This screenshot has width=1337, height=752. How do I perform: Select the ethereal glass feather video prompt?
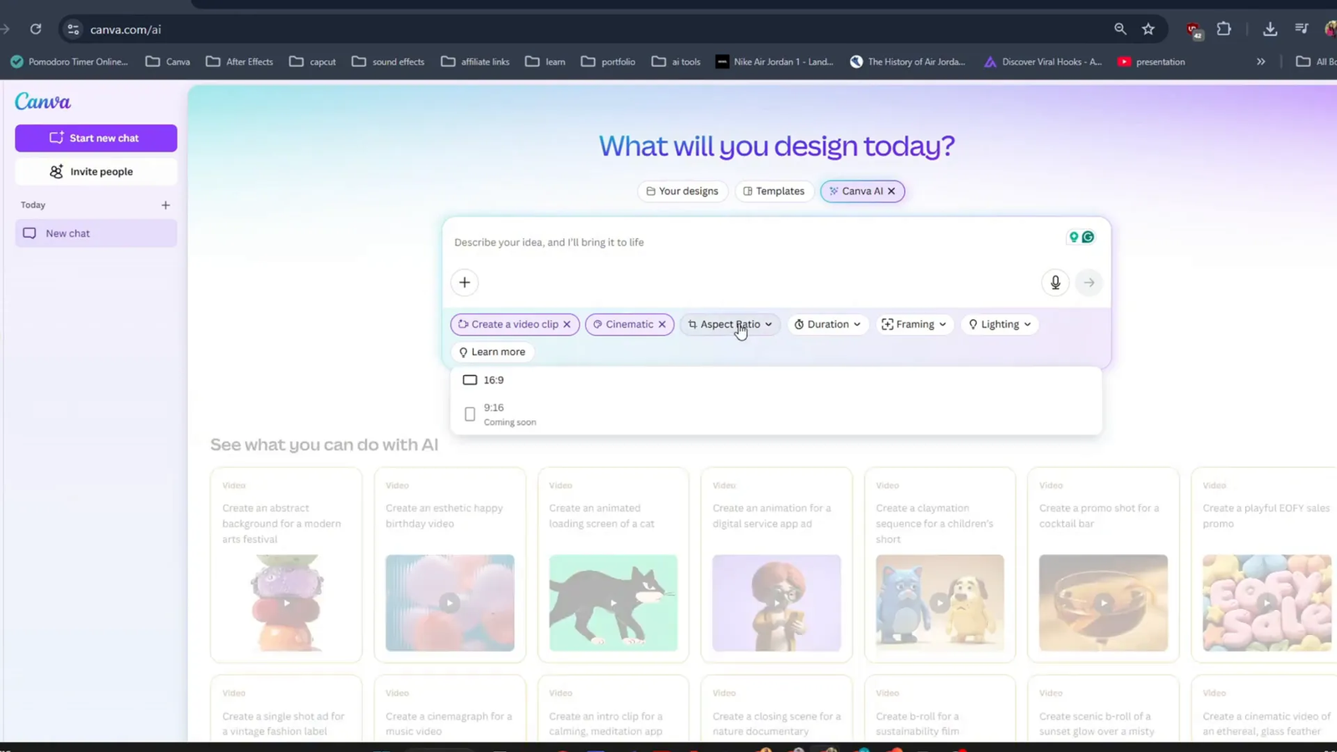click(1266, 710)
